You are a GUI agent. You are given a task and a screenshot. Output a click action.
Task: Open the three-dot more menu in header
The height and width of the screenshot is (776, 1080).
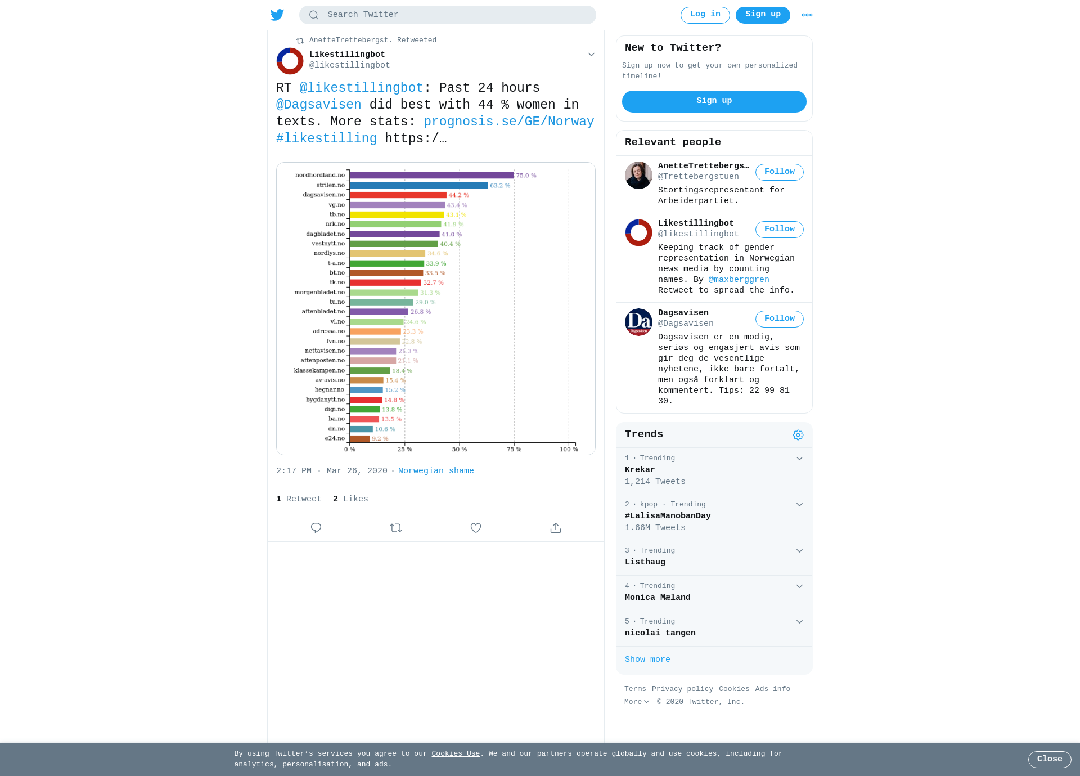click(807, 15)
